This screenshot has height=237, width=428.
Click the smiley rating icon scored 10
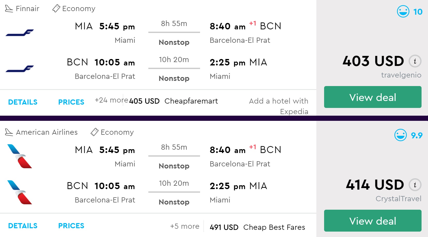pyautogui.click(x=403, y=12)
